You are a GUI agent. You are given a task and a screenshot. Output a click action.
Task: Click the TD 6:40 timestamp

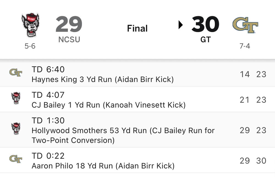(x=48, y=69)
